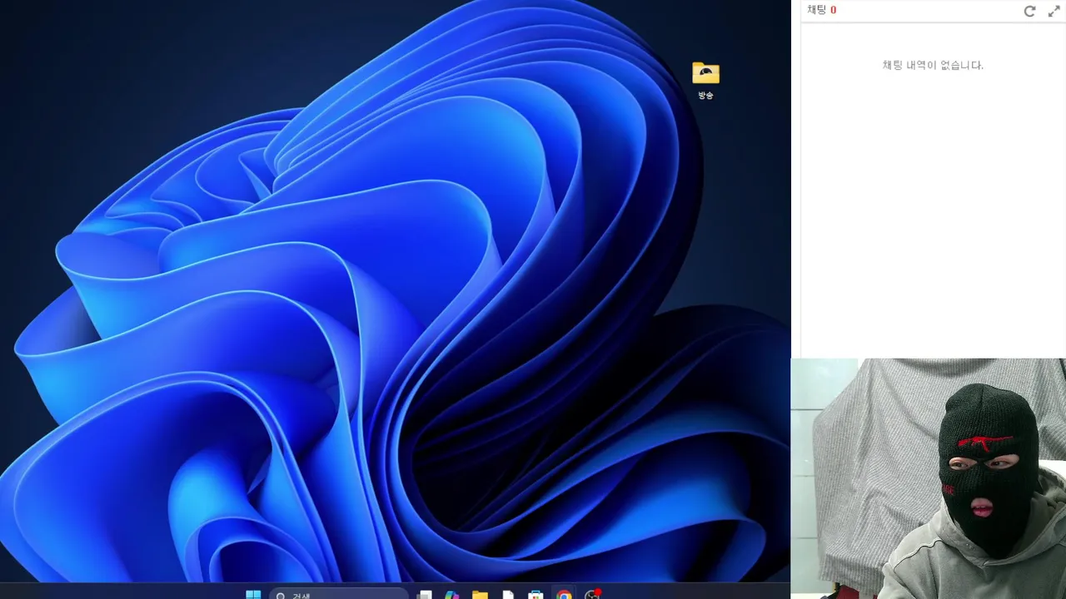Screen dimensions: 1066x599
Task: Click the webcam overlay video
Action: coord(929,478)
